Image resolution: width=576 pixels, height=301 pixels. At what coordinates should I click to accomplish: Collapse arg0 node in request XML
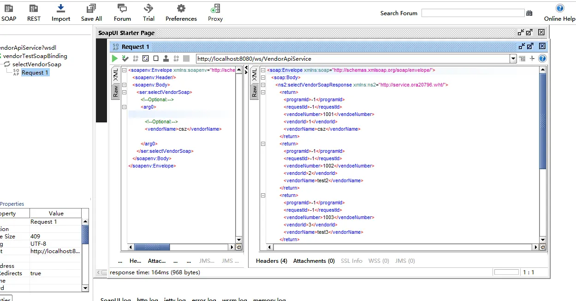(125, 107)
